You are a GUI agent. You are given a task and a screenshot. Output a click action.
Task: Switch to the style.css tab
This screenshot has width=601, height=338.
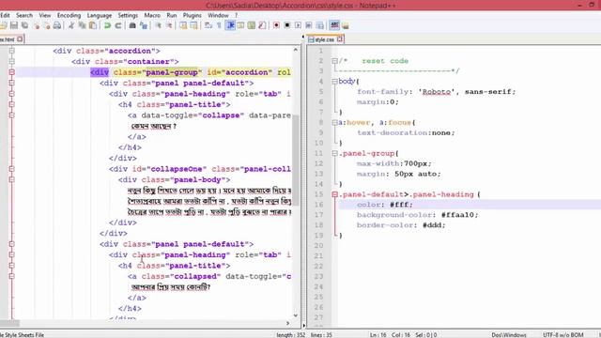[x=325, y=39]
